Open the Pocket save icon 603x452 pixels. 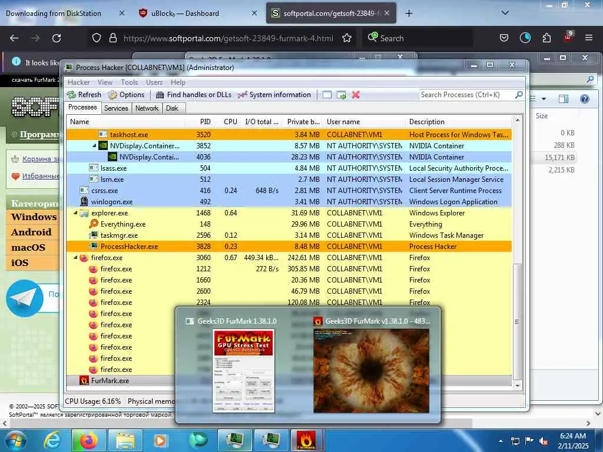pyautogui.click(x=504, y=38)
